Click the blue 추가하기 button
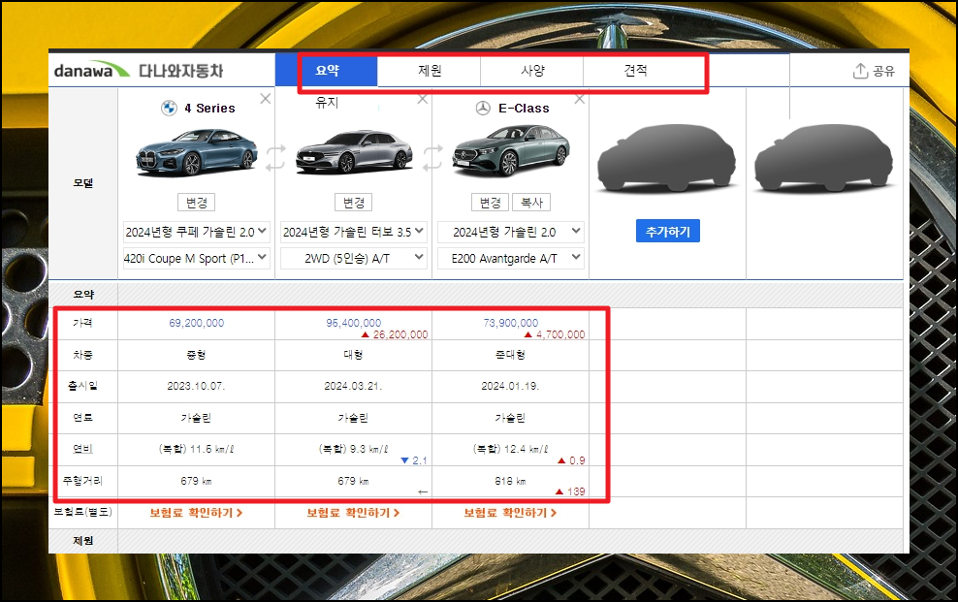This screenshot has height=602, width=958. click(x=668, y=231)
